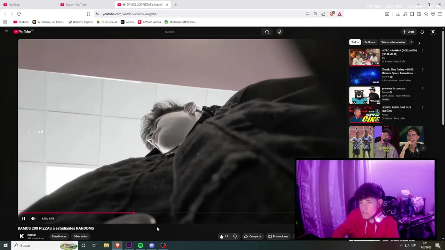Select the De Kosux filter chip
Screen dimensions: 445x250
pyautogui.click(x=370, y=42)
